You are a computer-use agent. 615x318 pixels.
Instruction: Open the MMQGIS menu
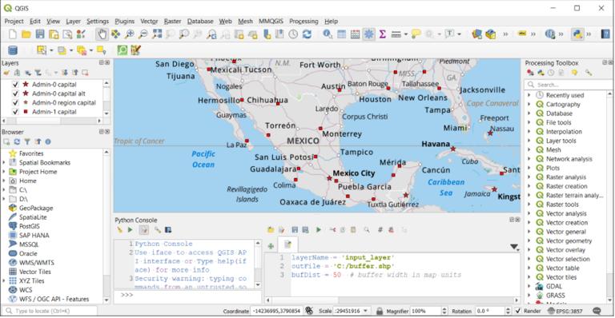[271, 21]
